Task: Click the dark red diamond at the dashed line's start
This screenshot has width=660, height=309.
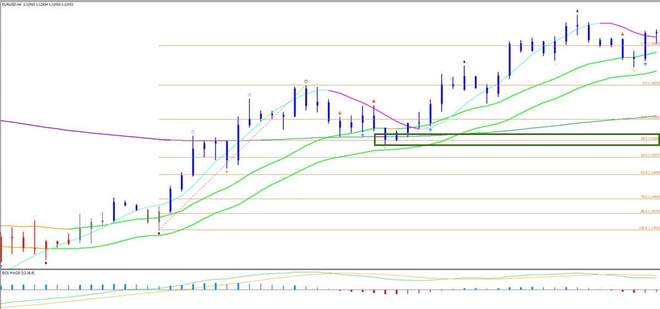Action: coord(159,234)
